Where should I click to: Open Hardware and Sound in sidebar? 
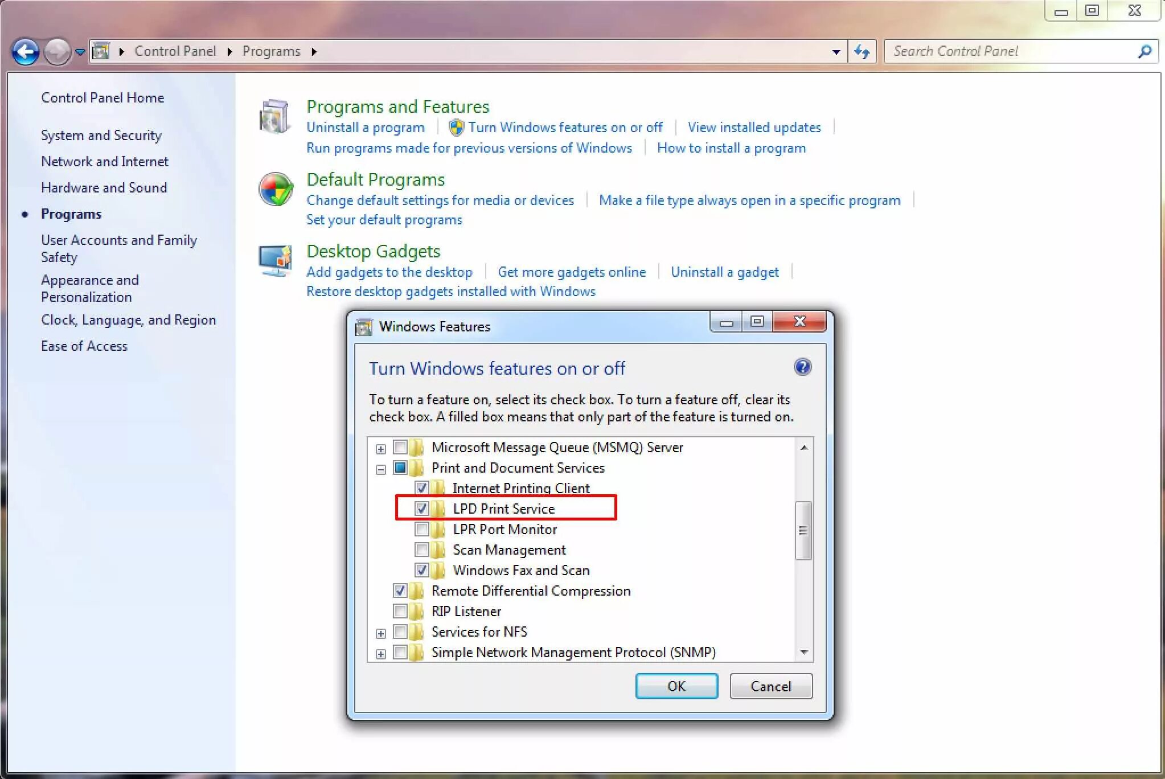(x=104, y=187)
